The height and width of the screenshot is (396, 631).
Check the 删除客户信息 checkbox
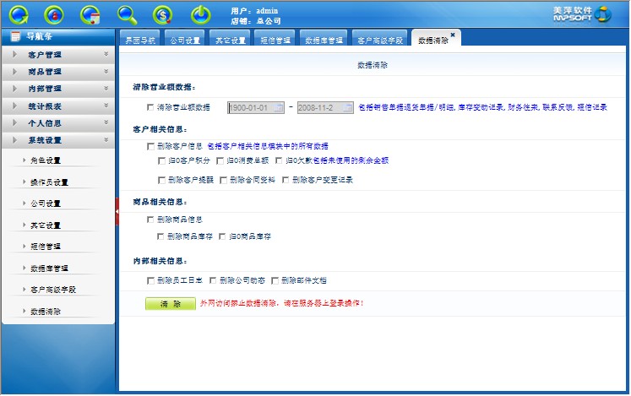[150, 146]
